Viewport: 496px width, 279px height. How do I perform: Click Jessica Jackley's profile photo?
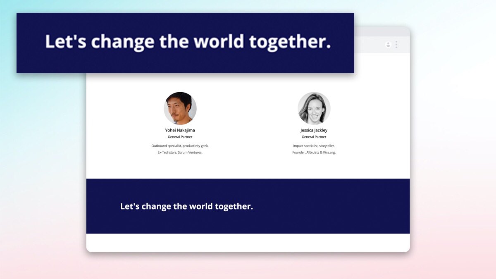(x=314, y=108)
